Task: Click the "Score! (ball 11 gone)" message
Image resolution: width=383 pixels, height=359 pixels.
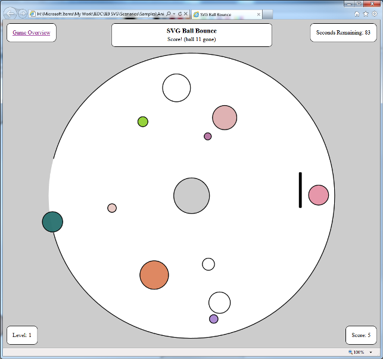Action: (192, 39)
